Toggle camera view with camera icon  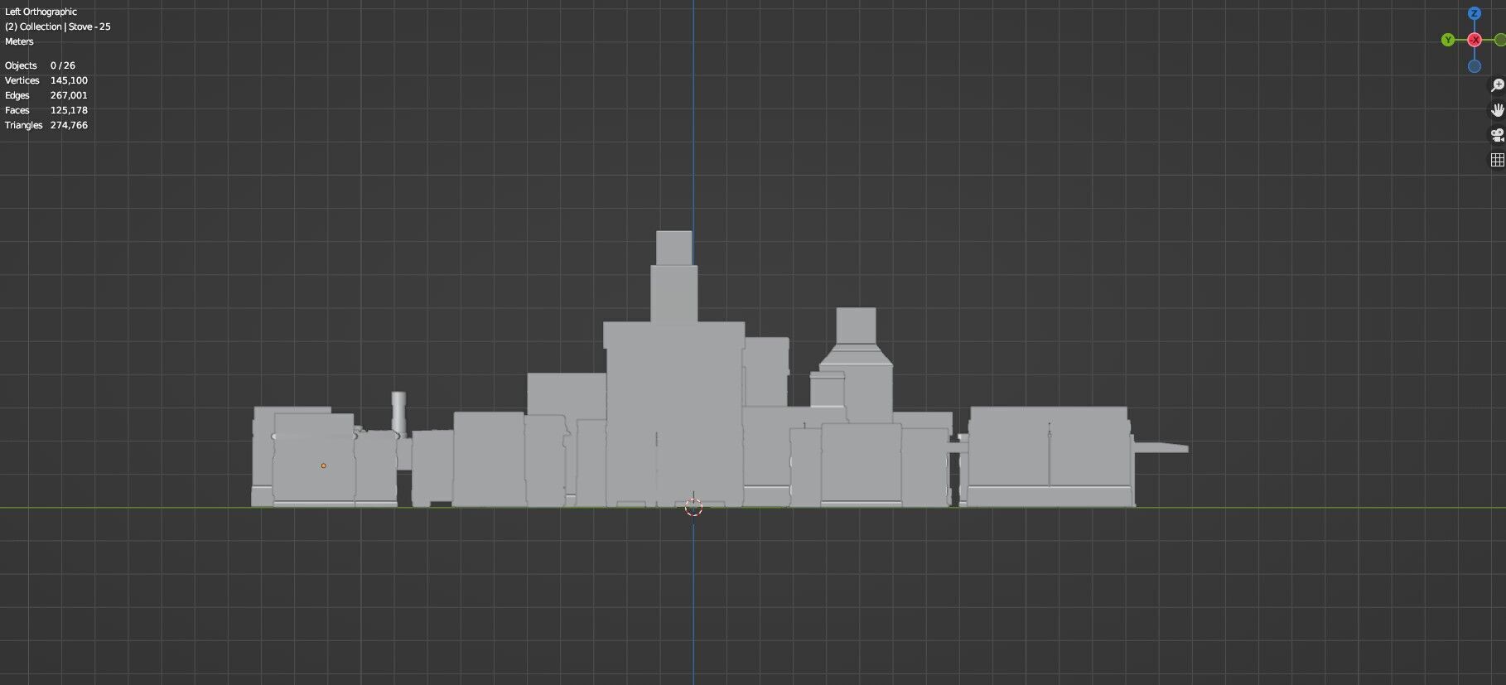(x=1497, y=135)
